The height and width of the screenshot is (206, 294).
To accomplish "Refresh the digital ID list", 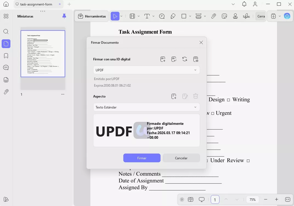I will 185,59.
